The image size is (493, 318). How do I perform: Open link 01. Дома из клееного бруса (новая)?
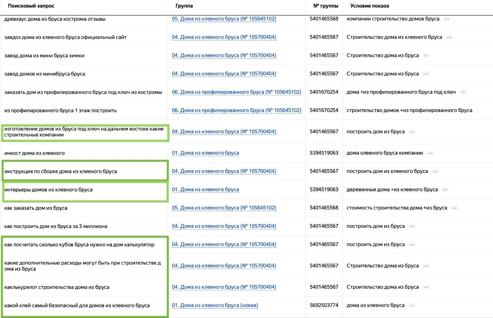tap(215, 305)
